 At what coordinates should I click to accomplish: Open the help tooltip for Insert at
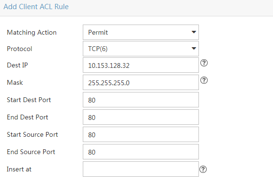[203, 170]
